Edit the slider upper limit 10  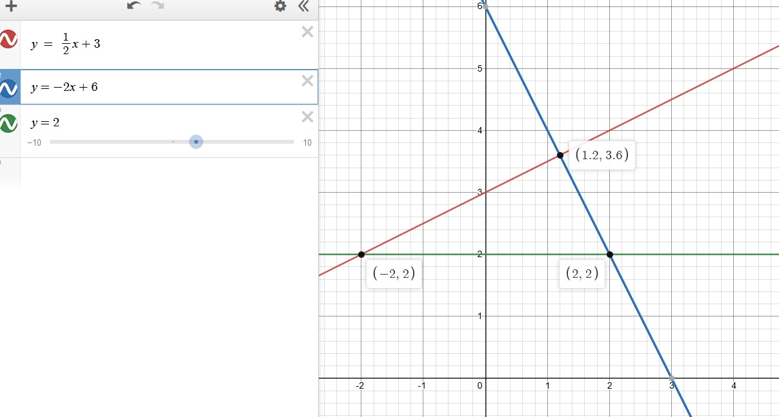[x=307, y=143]
